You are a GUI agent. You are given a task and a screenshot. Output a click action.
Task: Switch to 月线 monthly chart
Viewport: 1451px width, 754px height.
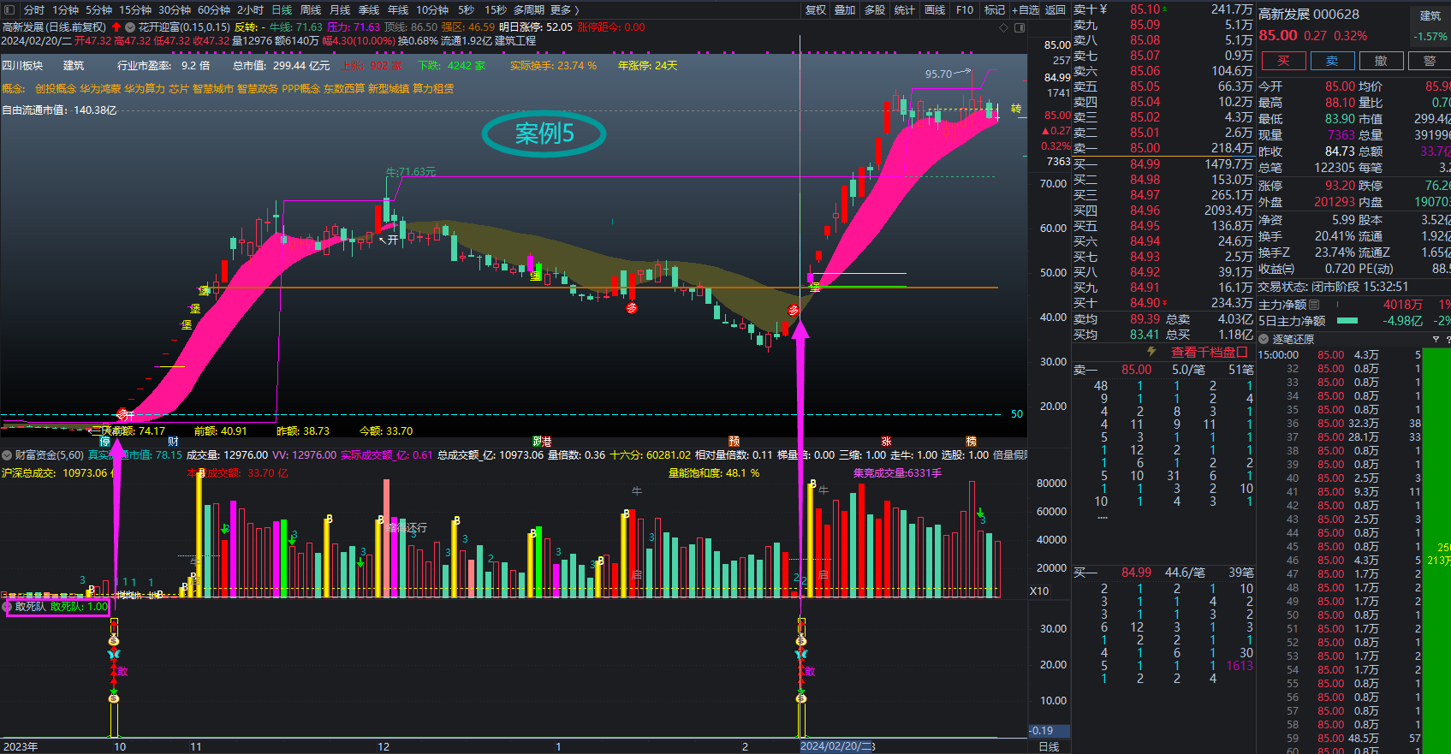340,10
